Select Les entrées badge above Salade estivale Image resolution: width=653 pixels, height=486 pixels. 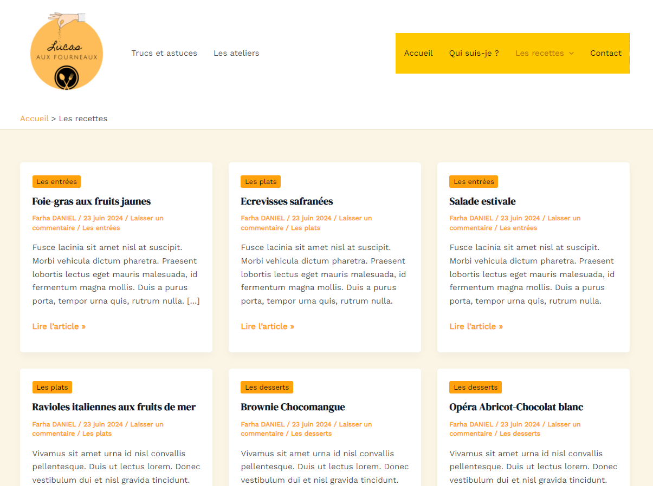pyautogui.click(x=474, y=182)
